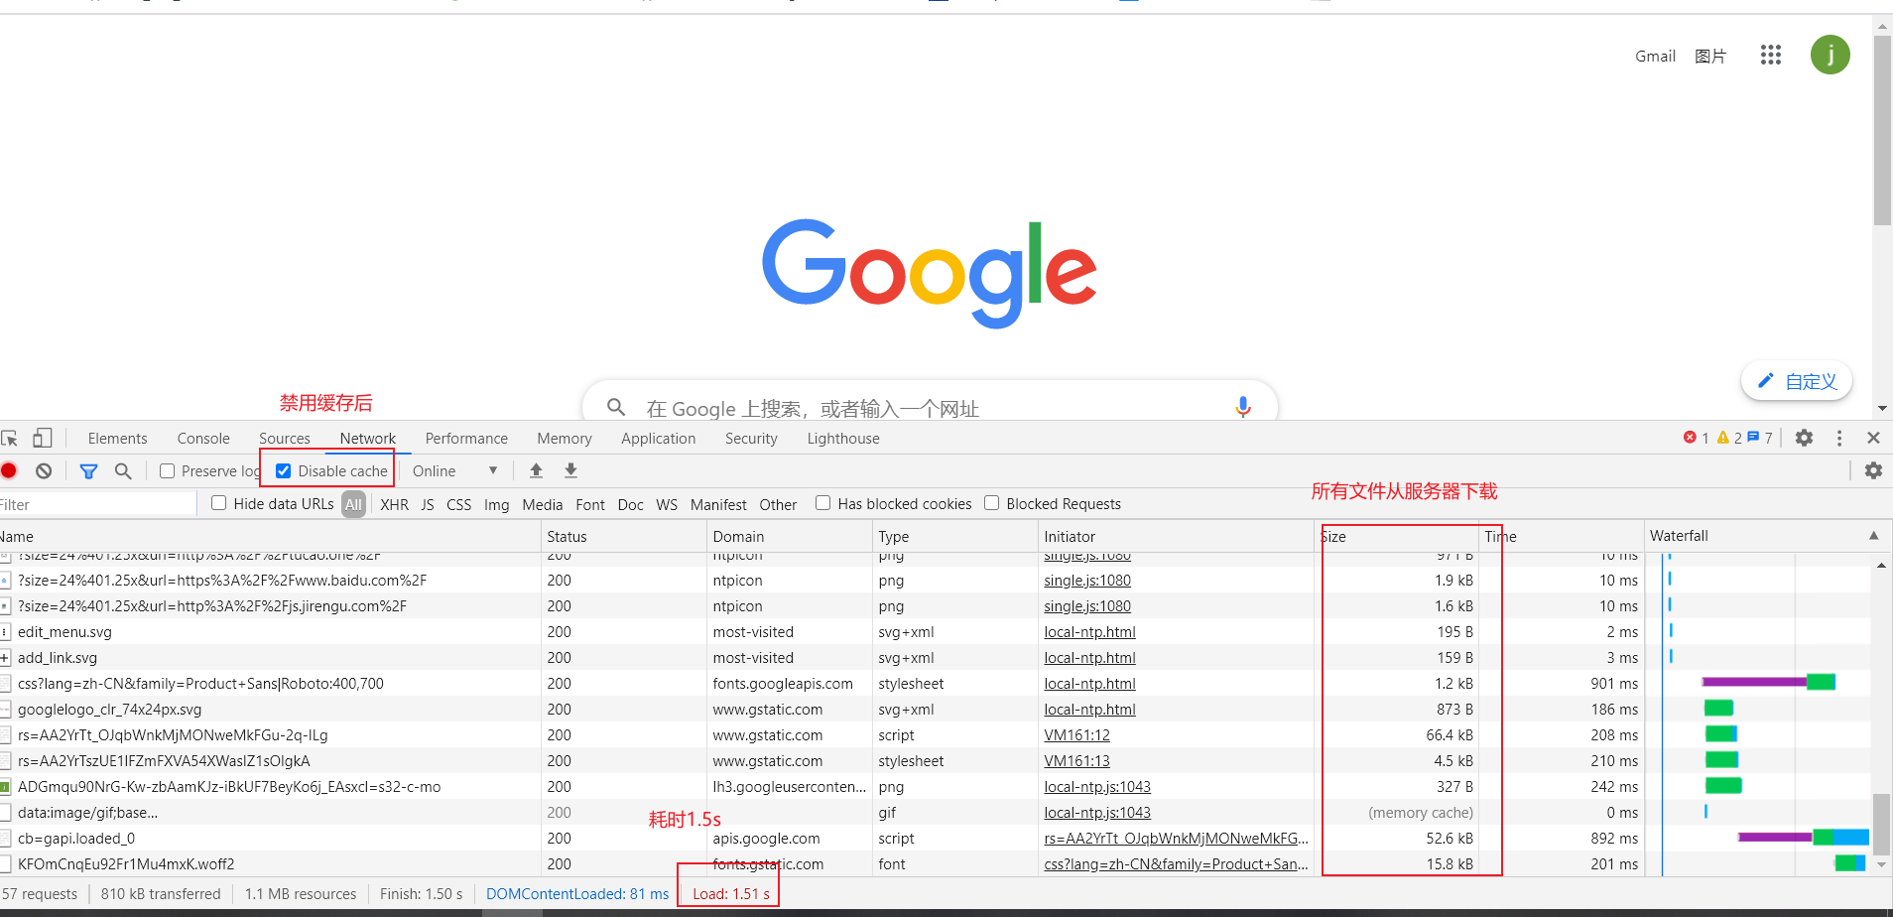
Task: Click the pencil icon on customize button
Action: (x=1765, y=381)
